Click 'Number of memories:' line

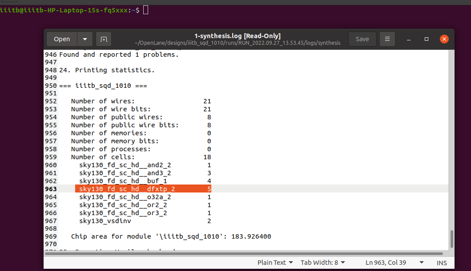141,133
